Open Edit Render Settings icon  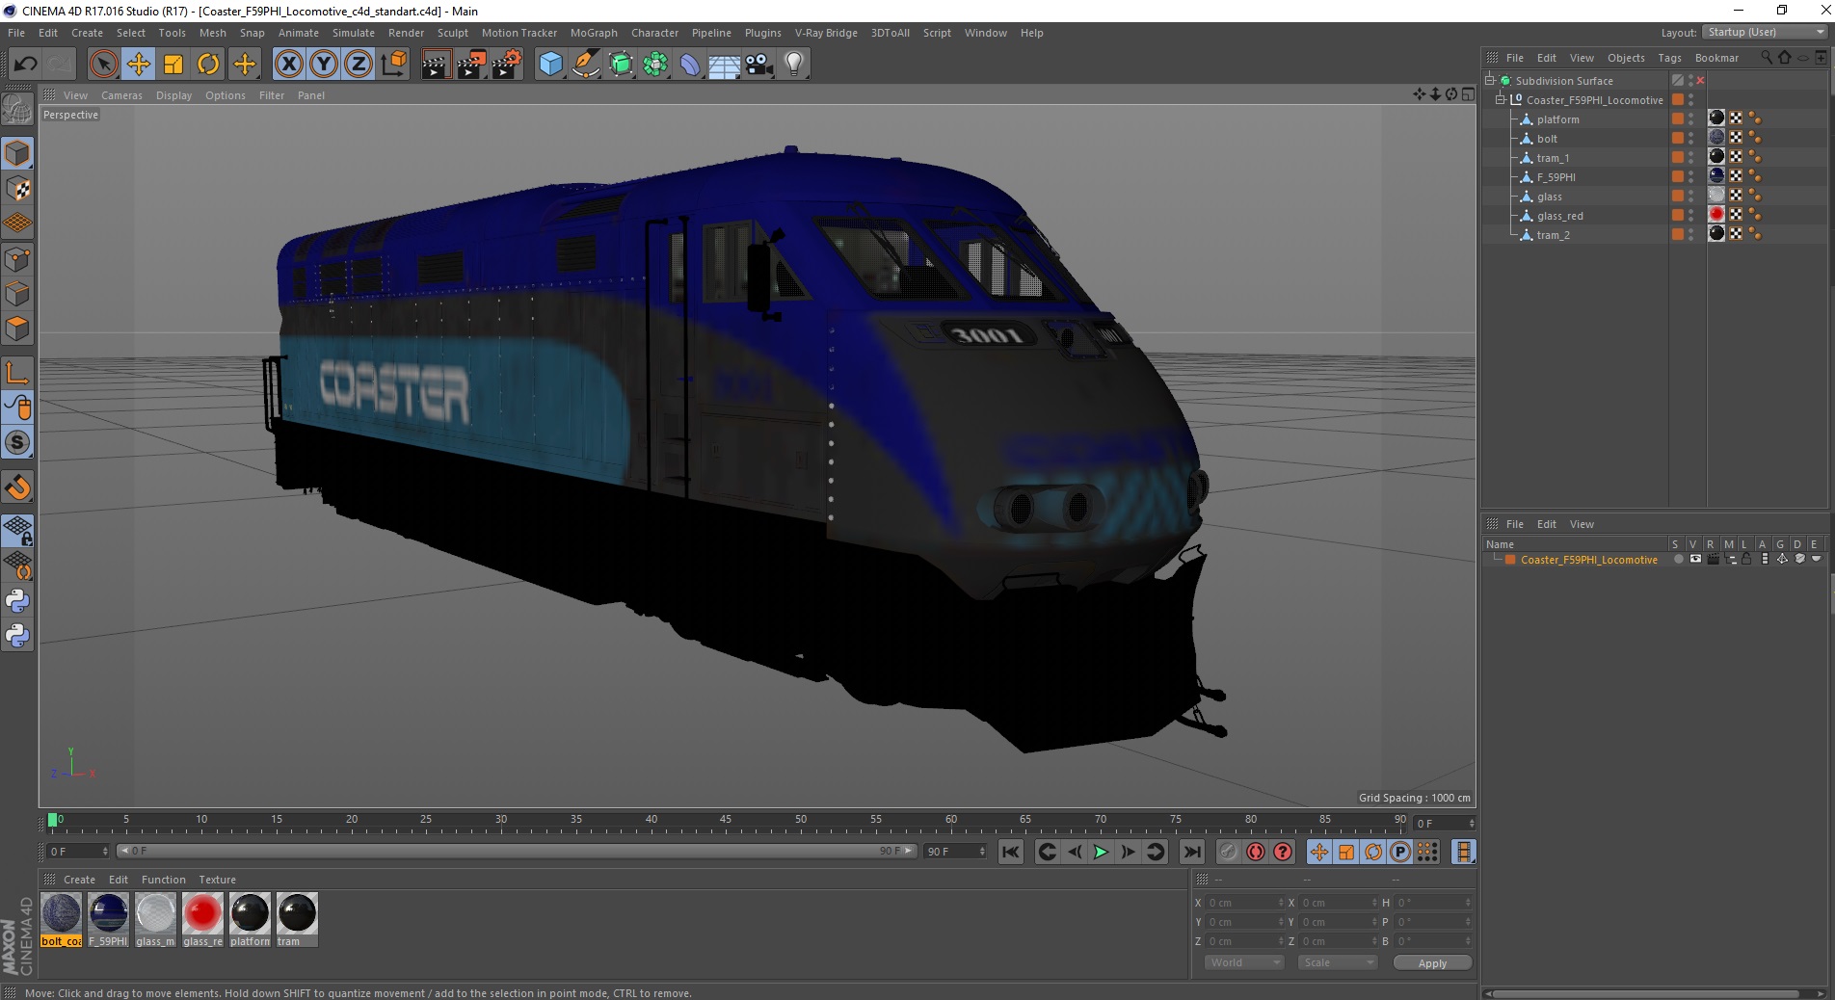(506, 65)
